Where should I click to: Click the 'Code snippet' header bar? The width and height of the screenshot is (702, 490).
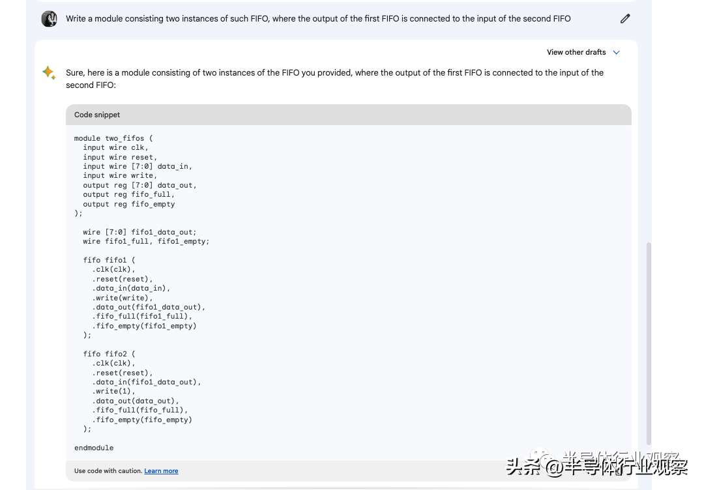pos(348,115)
